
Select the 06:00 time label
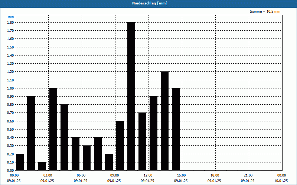(x=81, y=175)
